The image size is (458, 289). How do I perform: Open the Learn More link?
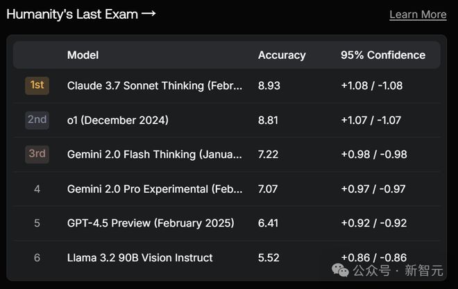coord(418,15)
